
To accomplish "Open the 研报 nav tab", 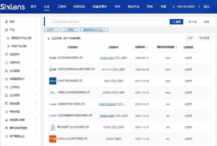I will pyautogui.click(x=150, y=6).
